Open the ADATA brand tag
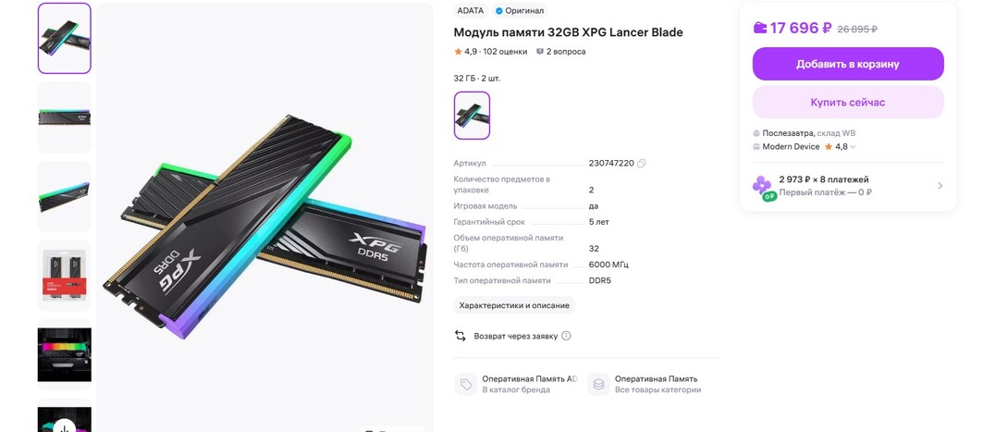 (470, 11)
